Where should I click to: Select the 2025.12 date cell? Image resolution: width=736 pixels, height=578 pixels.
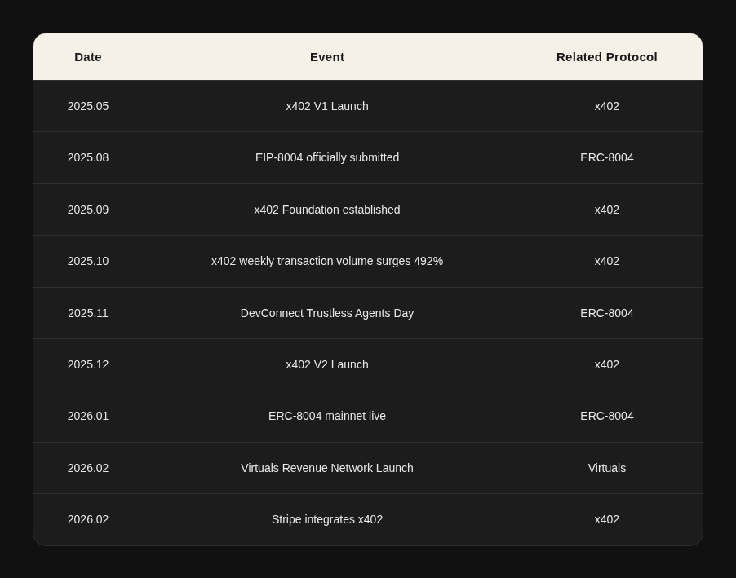(88, 364)
